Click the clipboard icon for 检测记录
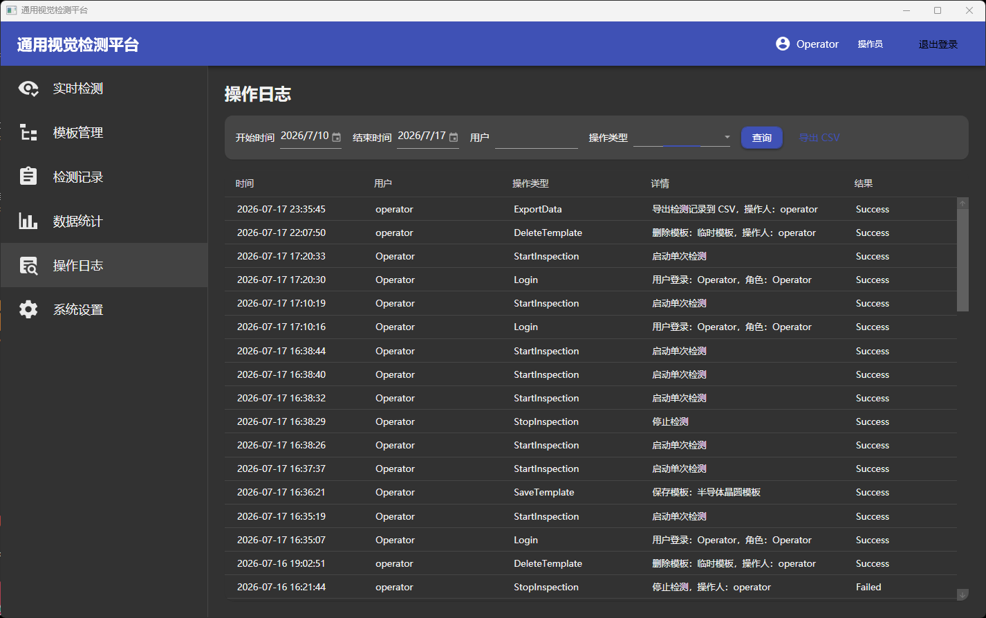Image resolution: width=986 pixels, height=618 pixels. click(x=28, y=176)
